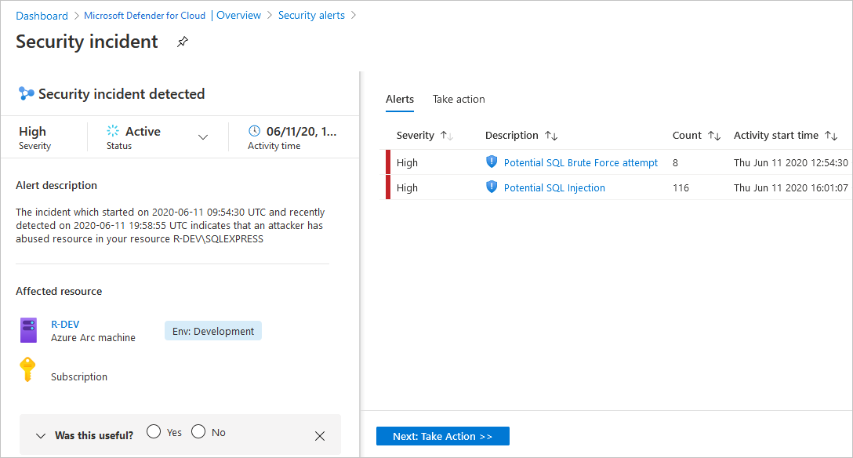
Task: Click the alert shield icon beside Potential SQL Injection
Action: click(x=492, y=187)
